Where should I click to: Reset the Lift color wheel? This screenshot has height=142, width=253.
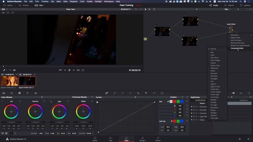click(20, 101)
